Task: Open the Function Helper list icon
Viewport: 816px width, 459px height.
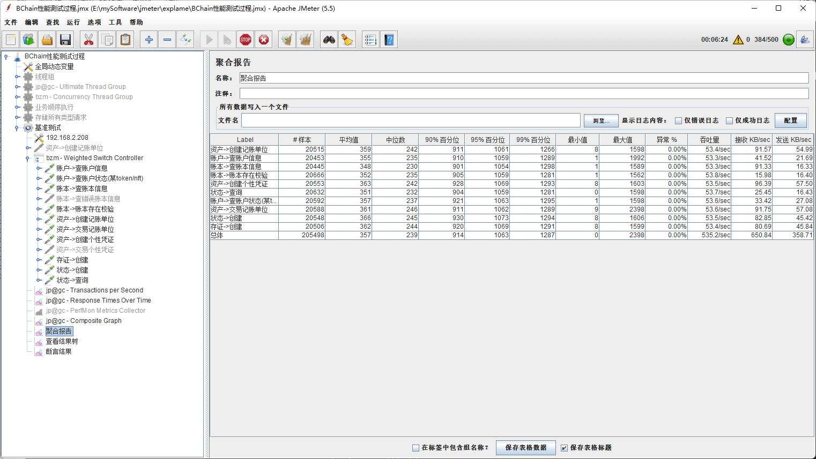Action: click(370, 40)
